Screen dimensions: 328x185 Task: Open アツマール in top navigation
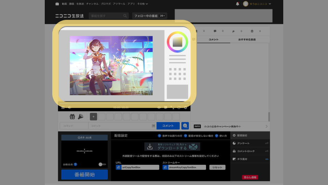[x=119, y=4]
